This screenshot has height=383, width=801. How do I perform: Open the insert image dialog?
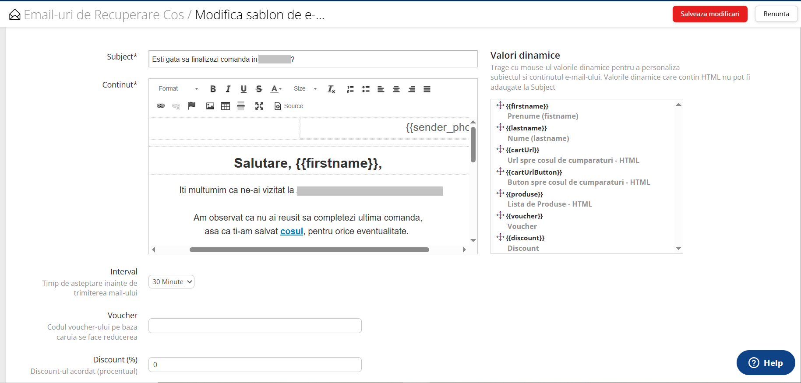[x=210, y=106]
